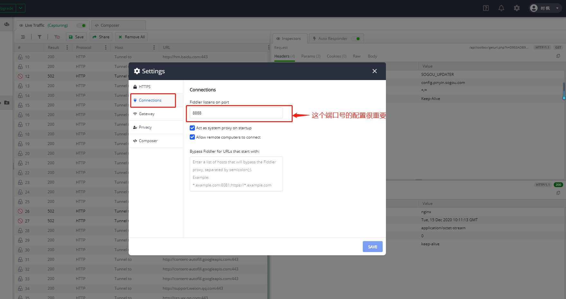
Task: Open the notifications bell
Action: click(x=501, y=8)
